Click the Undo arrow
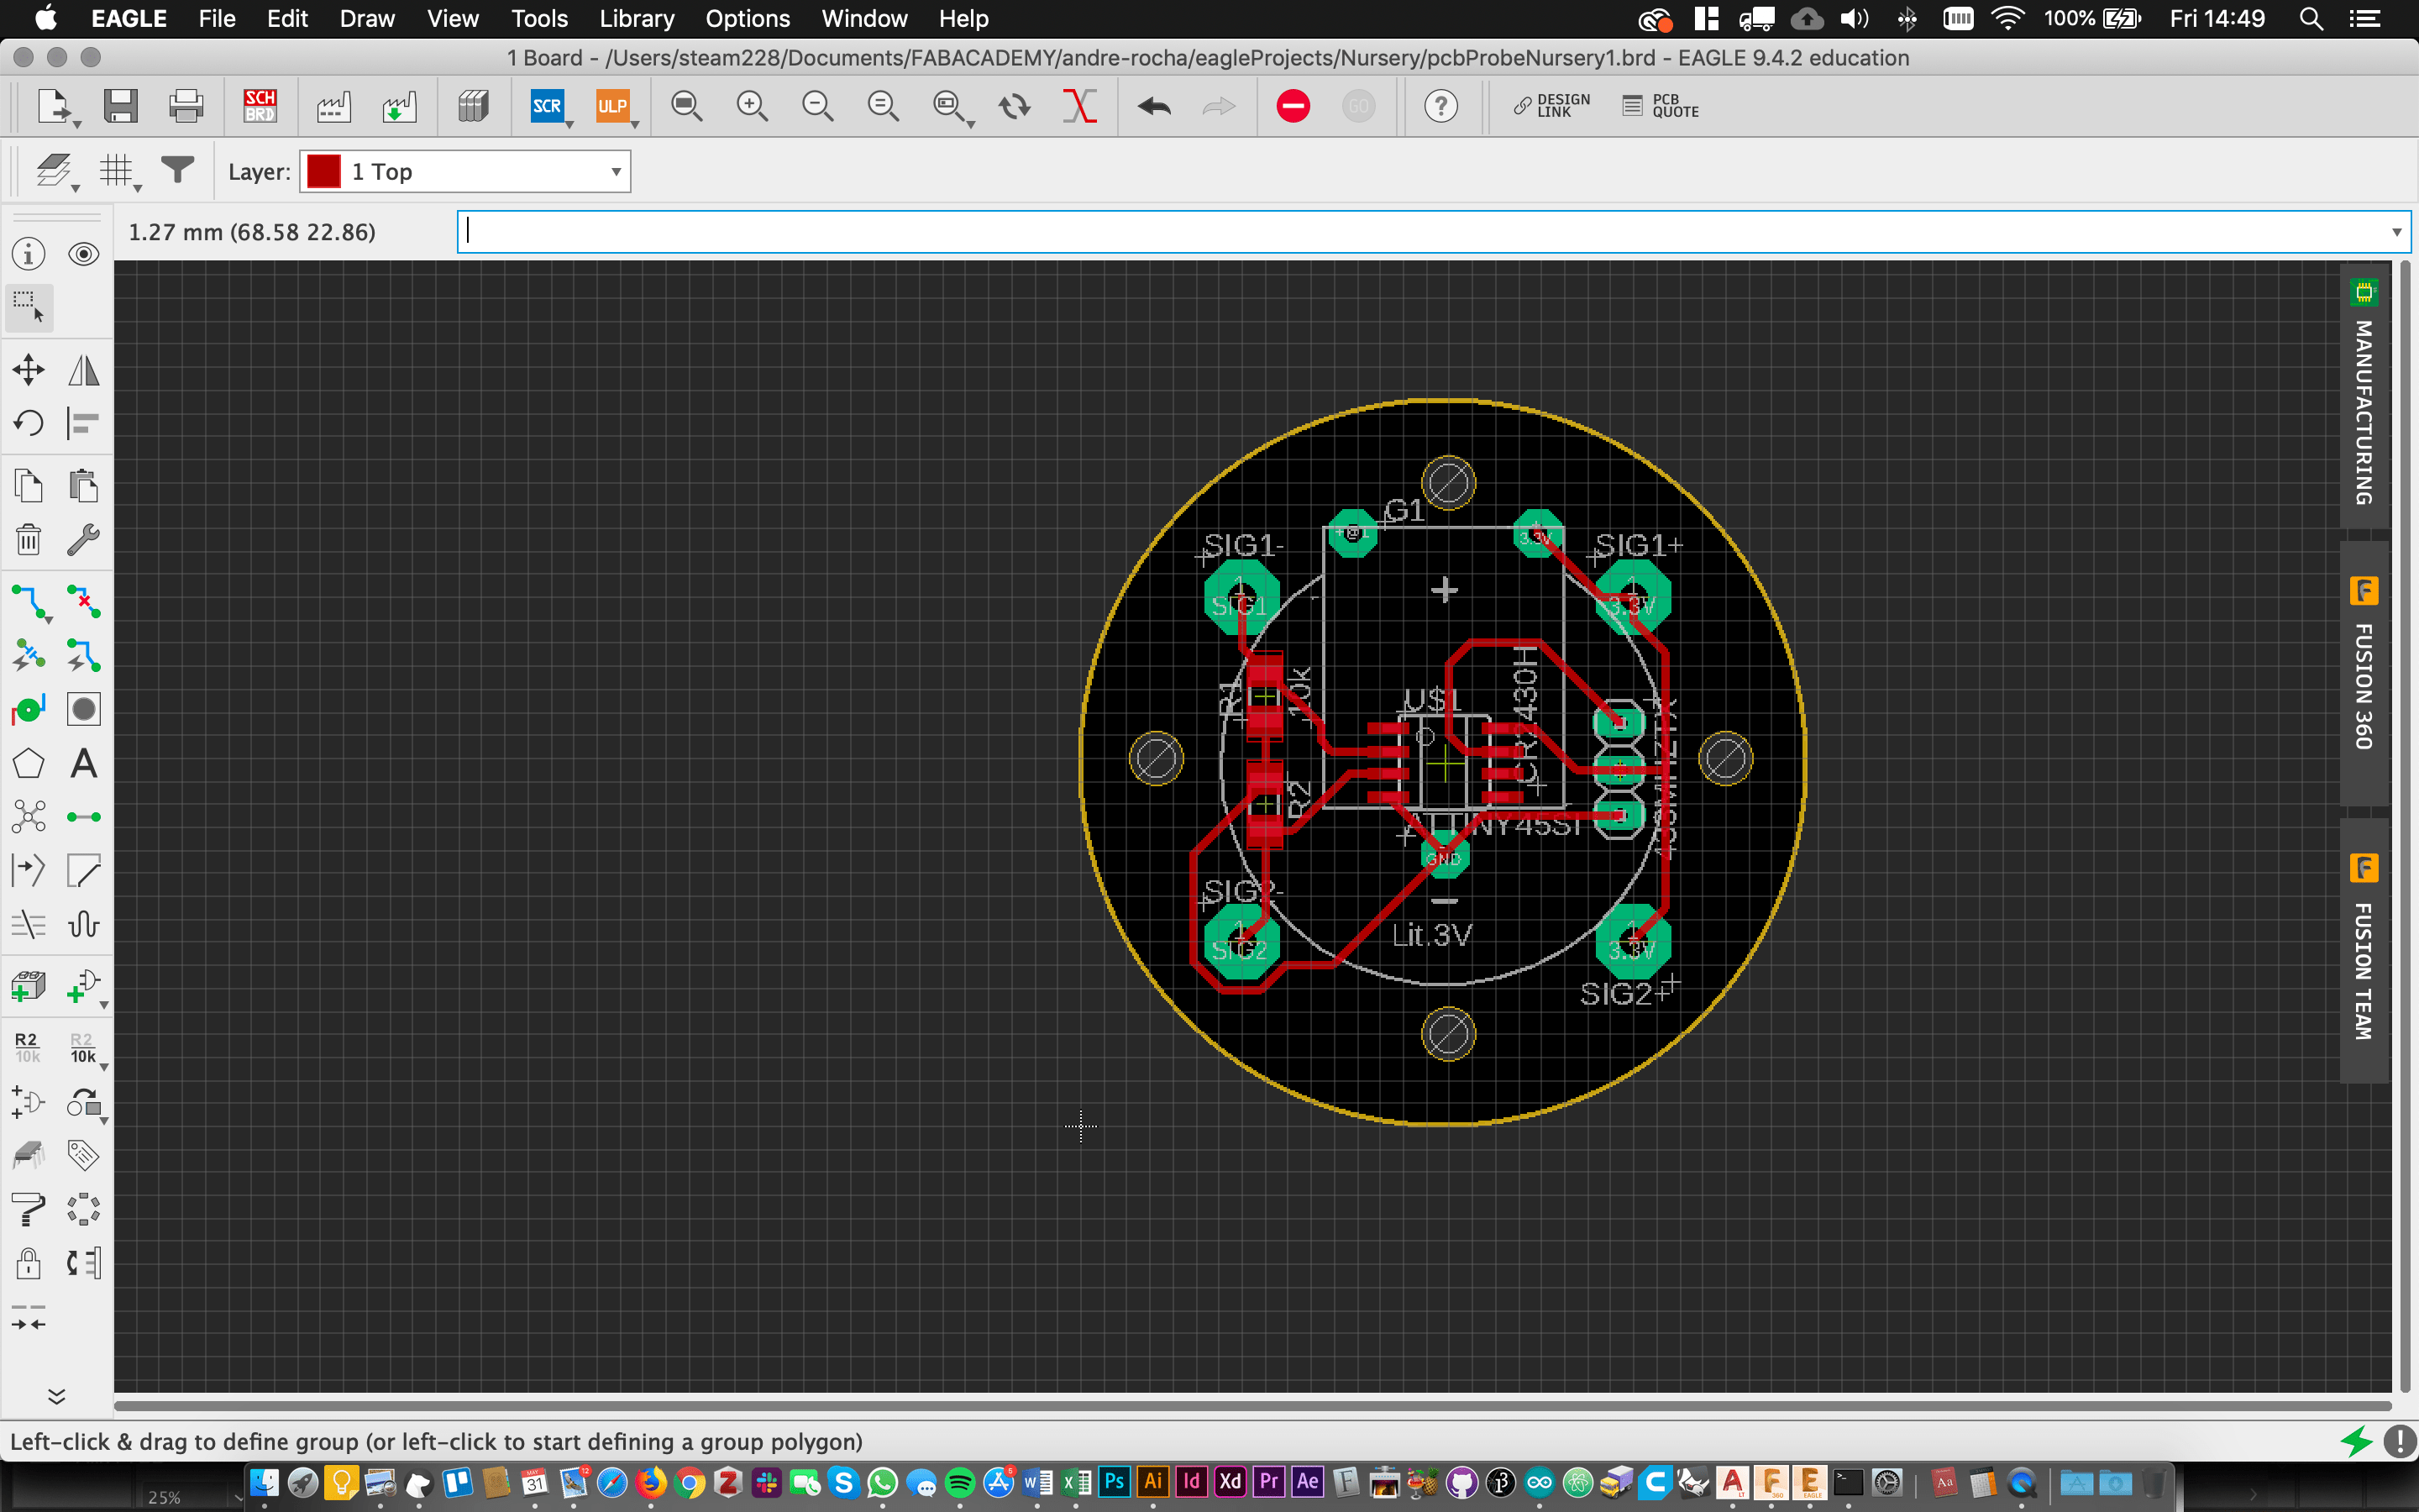This screenshot has height=1512, width=2419. 1155,106
